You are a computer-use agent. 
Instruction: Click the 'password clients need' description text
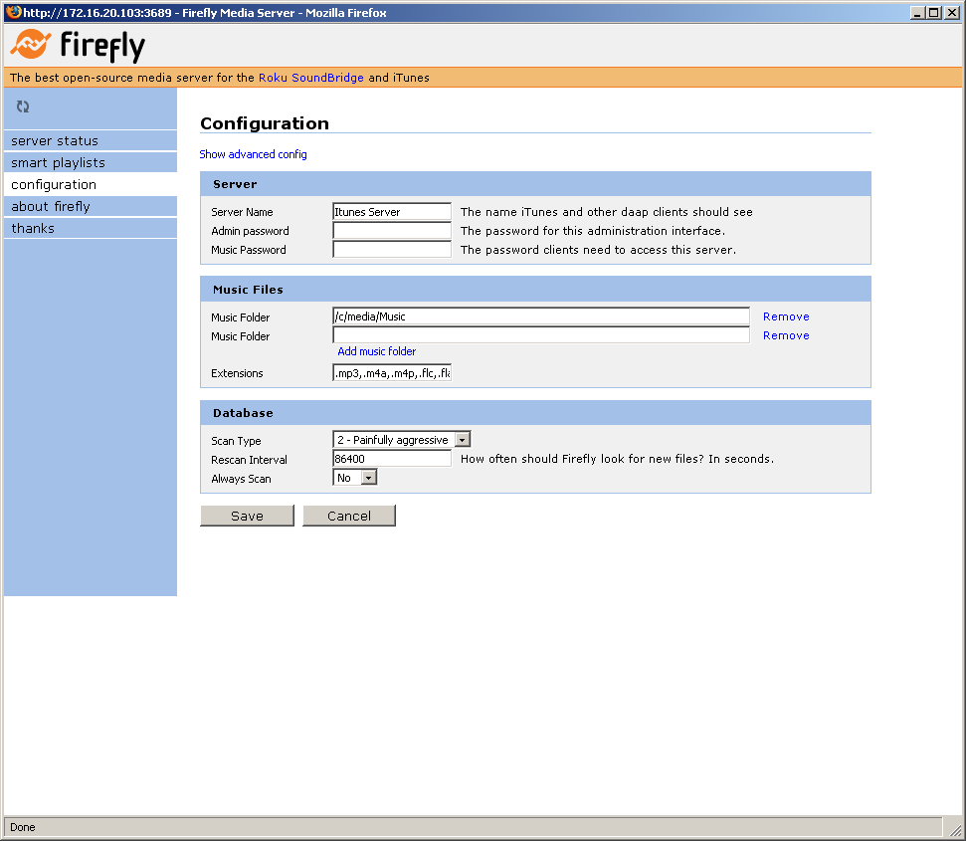[x=598, y=250]
